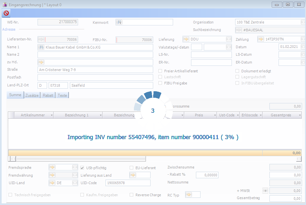Switch to the Zusätze tab
Image resolution: width=306 pixels, height=205 pixels.
pos(32,95)
